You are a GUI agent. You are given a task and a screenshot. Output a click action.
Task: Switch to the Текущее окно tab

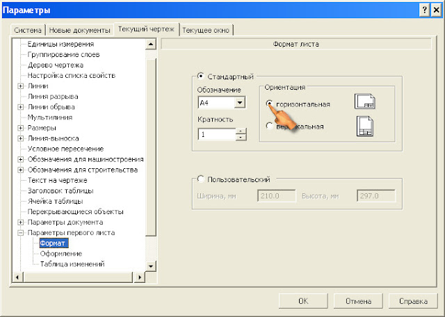pos(206,30)
